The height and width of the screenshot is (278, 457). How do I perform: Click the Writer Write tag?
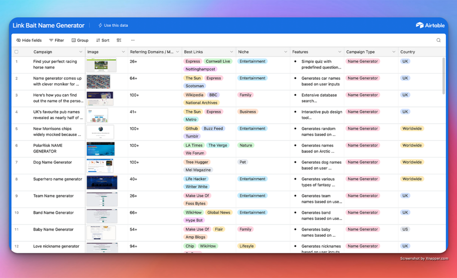coord(196,187)
